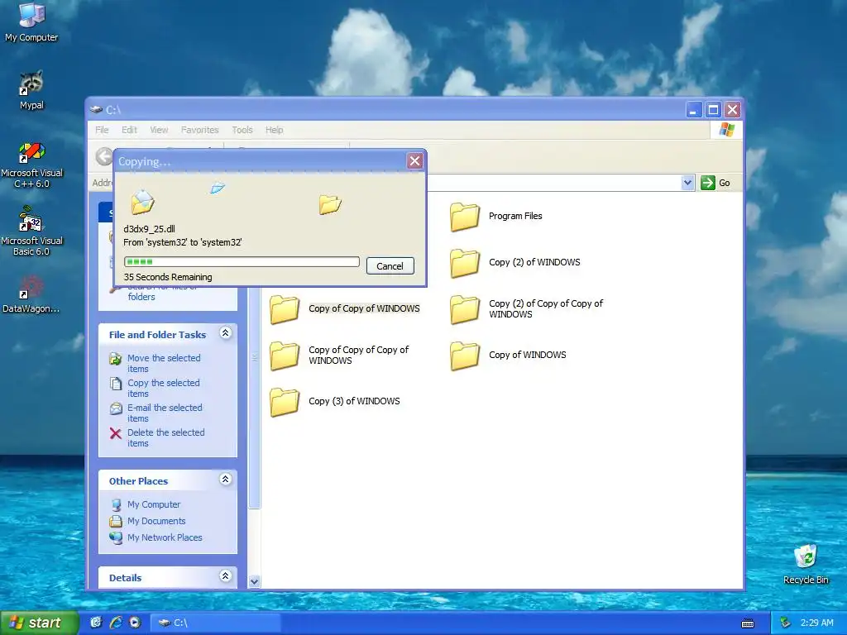This screenshot has width=847, height=635.
Task: Select the Copy of WINDOWS folder icon
Action: (x=465, y=356)
